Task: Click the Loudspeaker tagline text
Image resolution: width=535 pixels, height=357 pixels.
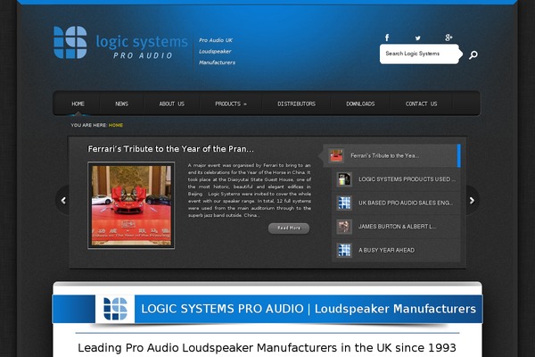Action: tap(215, 52)
